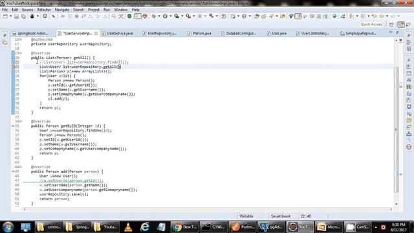Open the Source menu

click(27, 10)
